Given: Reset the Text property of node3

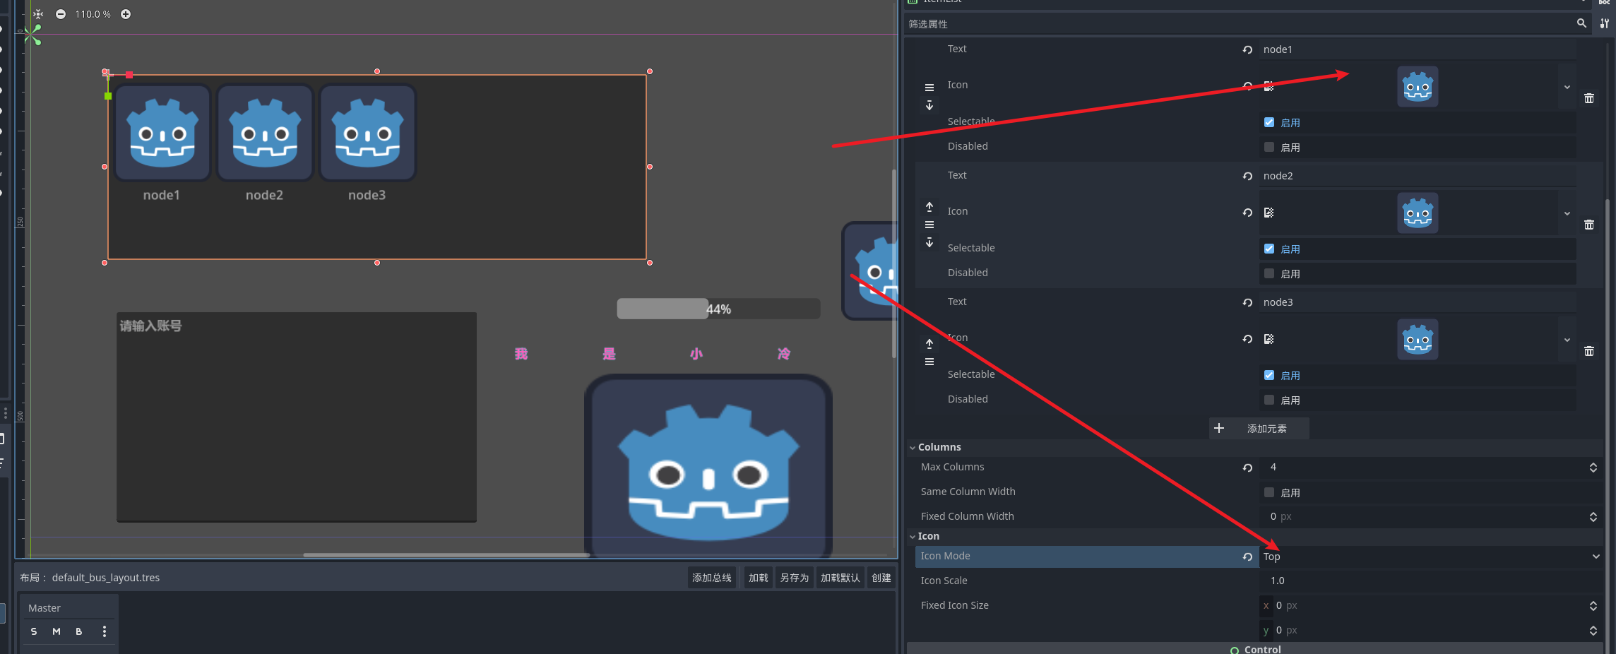Looking at the screenshot, I should coord(1247,302).
